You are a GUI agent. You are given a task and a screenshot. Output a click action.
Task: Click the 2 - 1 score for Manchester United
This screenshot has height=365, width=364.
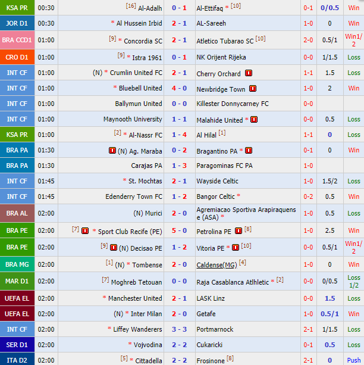tap(180, 298)
